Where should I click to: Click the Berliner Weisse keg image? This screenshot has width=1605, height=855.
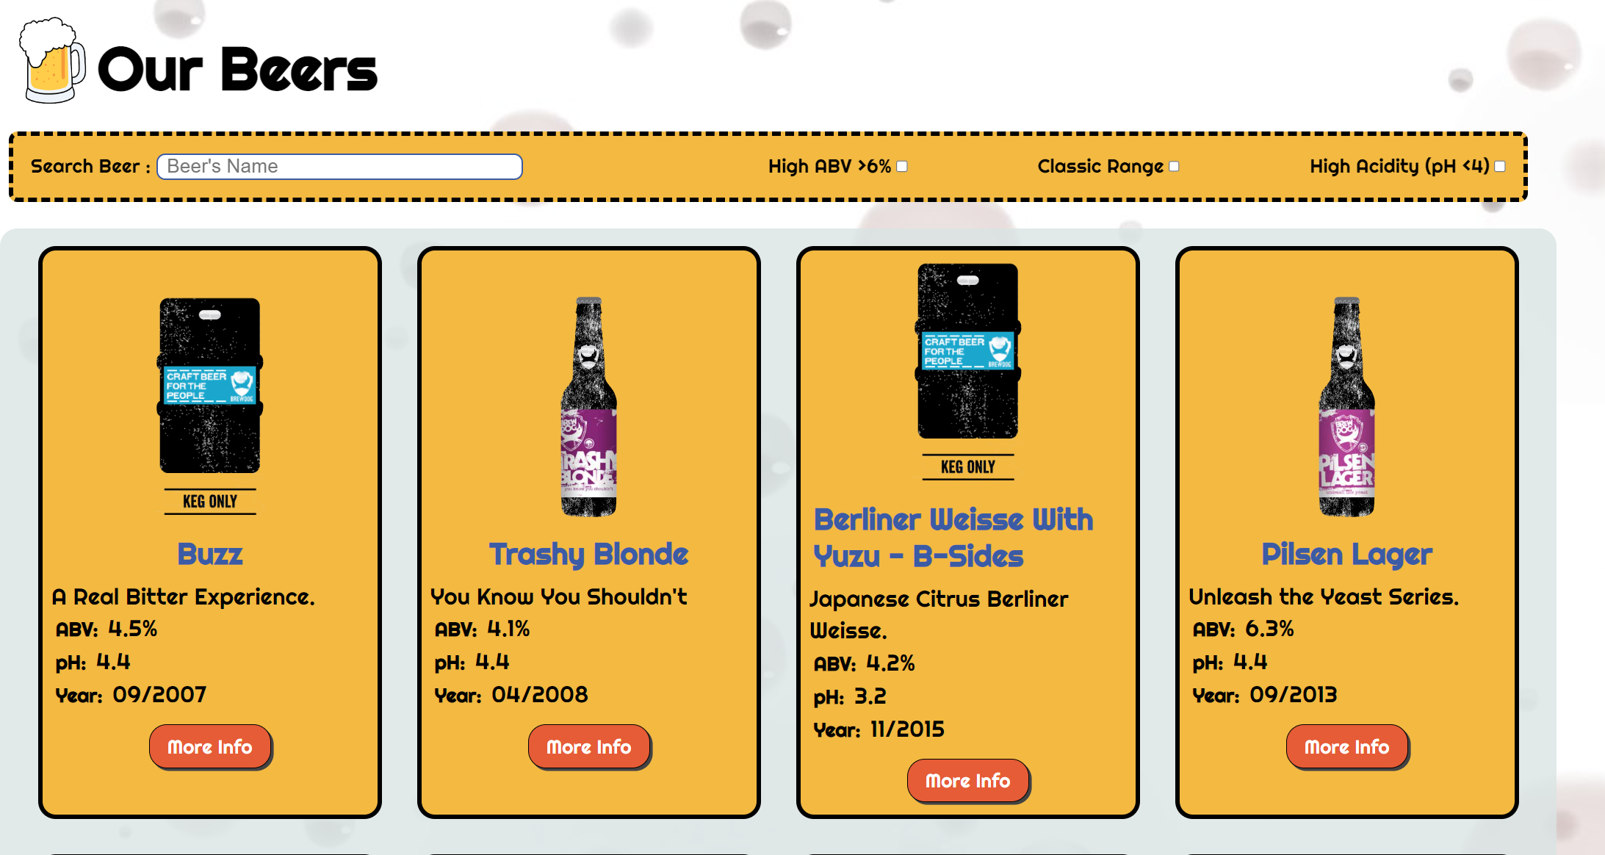pyautogui.click(x=968, y=369)
